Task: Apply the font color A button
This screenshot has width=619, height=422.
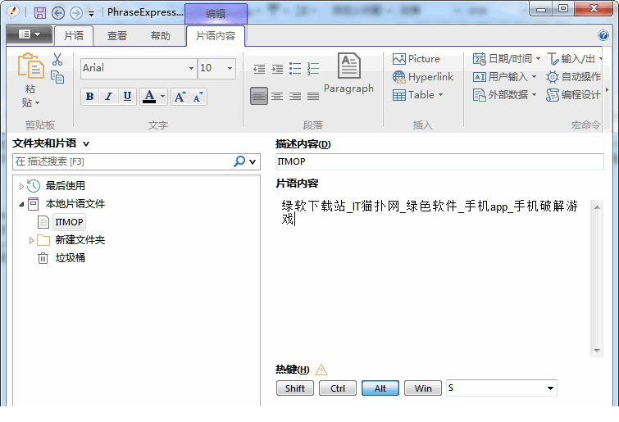Action: [149, 97]
